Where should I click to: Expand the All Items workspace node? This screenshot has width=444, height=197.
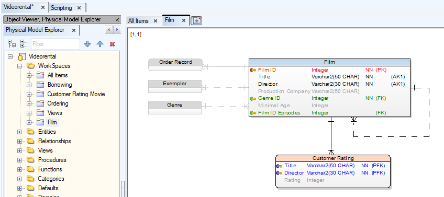[x=29, y=75]
